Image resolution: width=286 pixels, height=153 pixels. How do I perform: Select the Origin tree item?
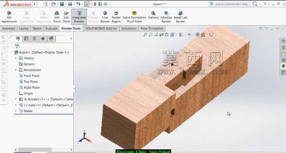click(x=26, y=93)
